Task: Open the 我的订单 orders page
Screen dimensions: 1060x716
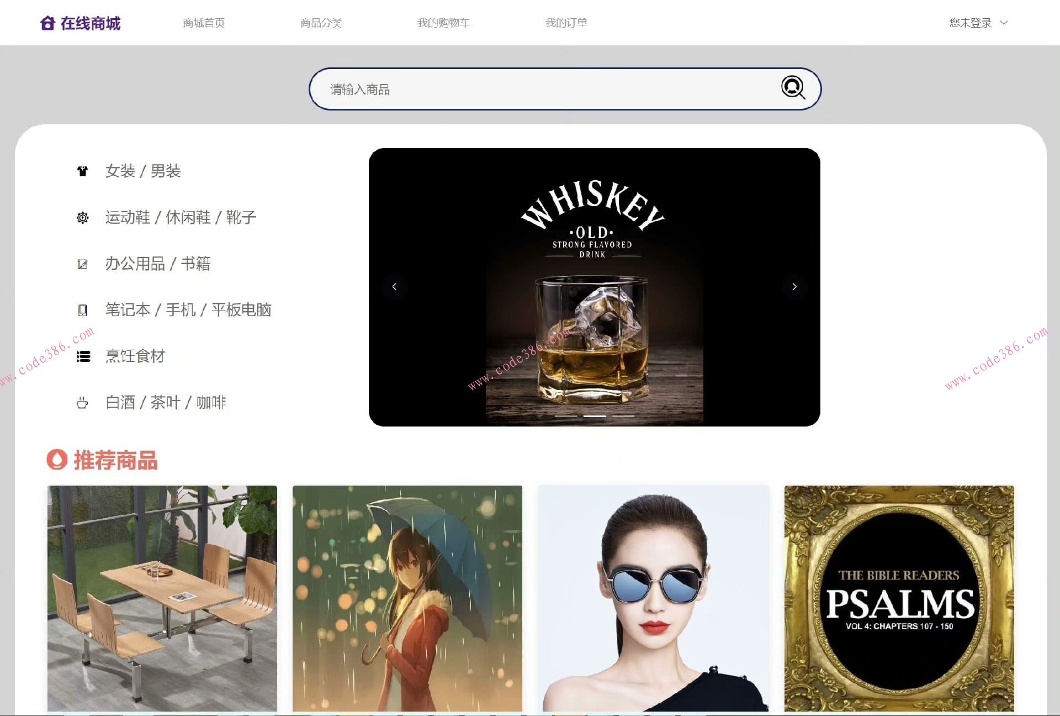Action: click(x=566, y=23)
